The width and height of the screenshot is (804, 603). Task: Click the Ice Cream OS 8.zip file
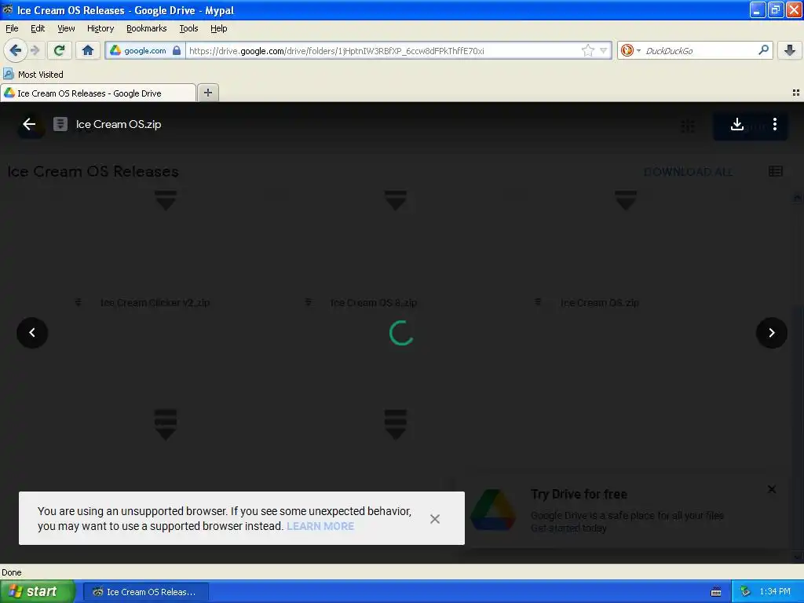click(x=373, y=302)
